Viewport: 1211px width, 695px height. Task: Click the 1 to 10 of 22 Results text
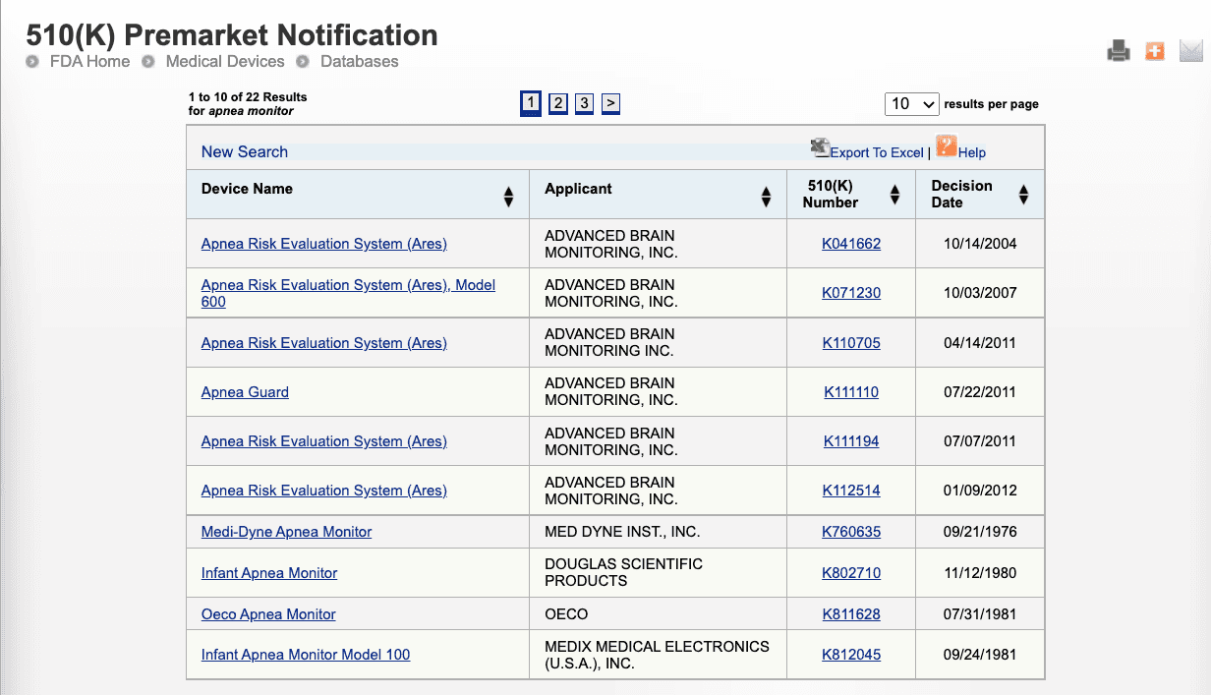pos(248,97)
